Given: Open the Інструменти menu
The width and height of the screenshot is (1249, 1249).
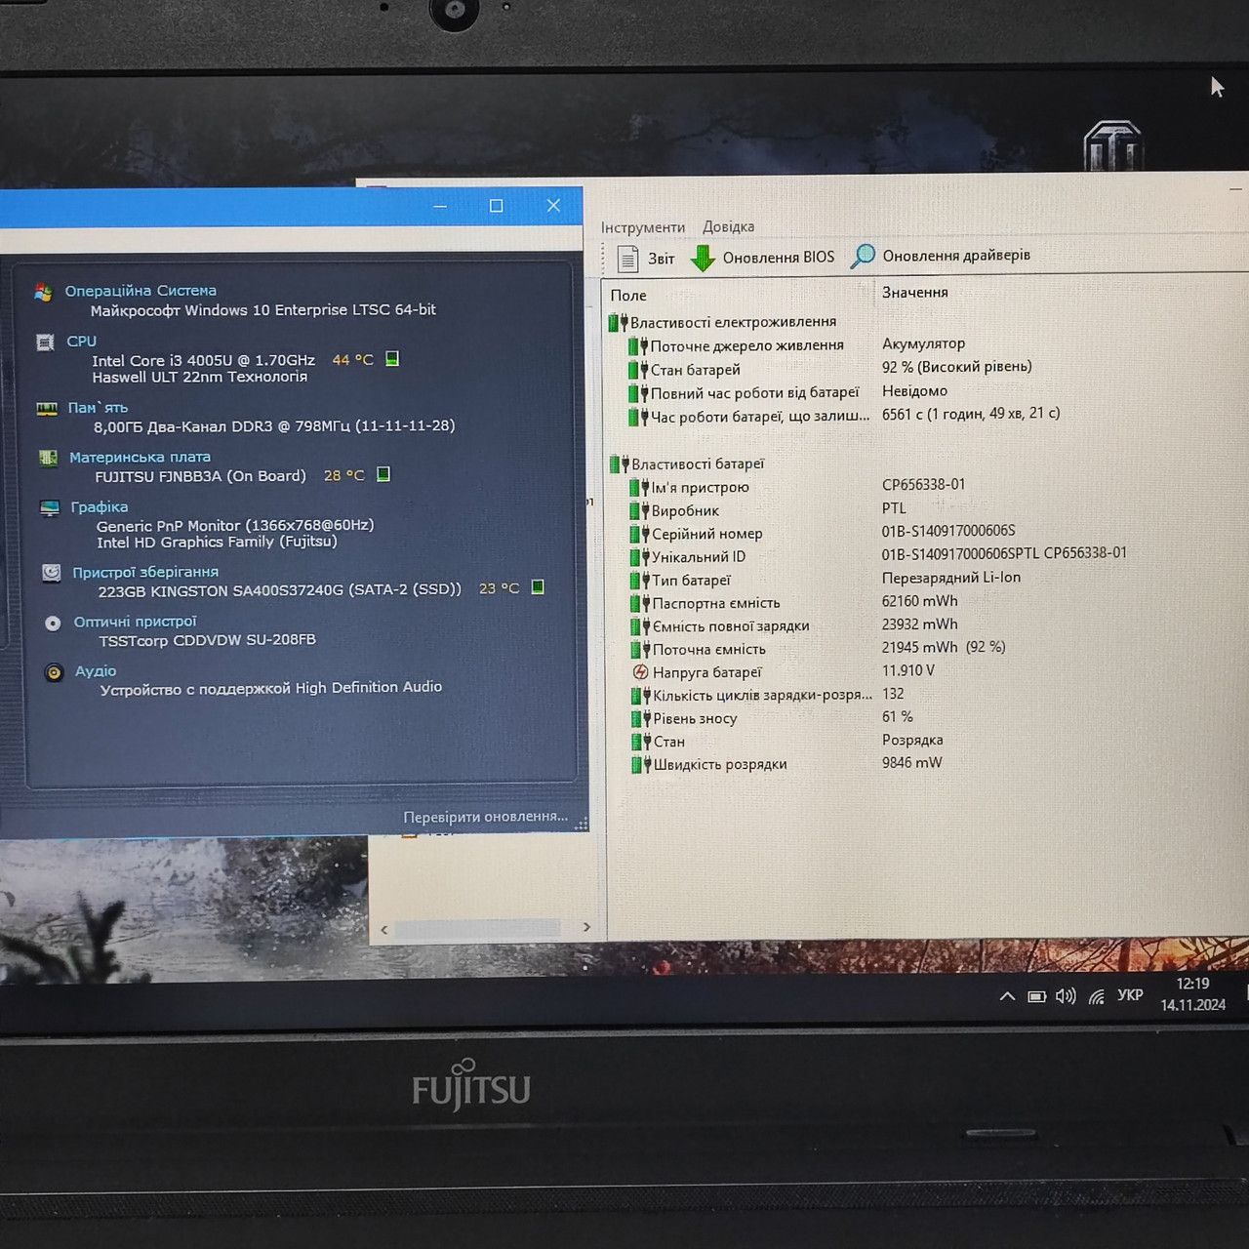Looking at the screenshot, I should (x=643, y=227).
